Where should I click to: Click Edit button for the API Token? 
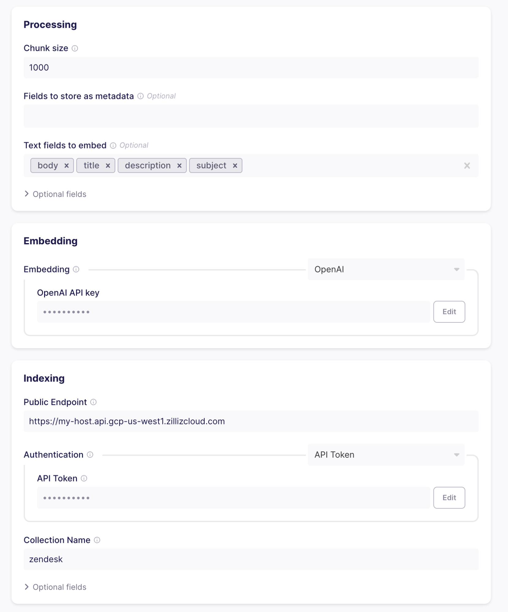coord(449,497)
